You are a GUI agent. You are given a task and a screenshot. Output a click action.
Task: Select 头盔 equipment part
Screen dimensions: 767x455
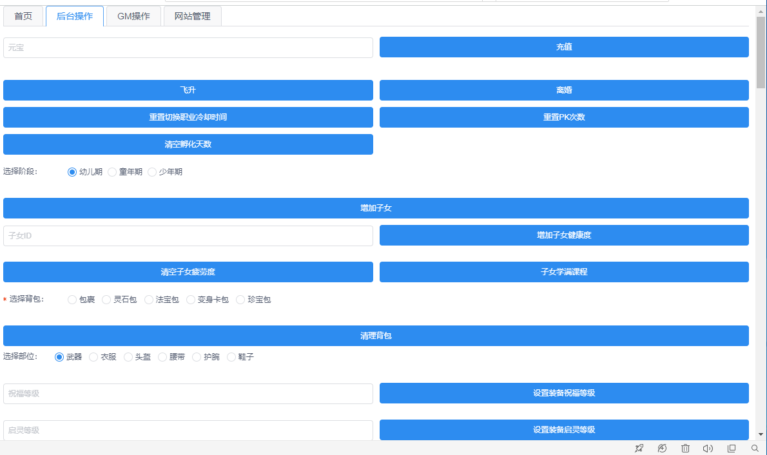pyautogui.click(x=128, y=357)
